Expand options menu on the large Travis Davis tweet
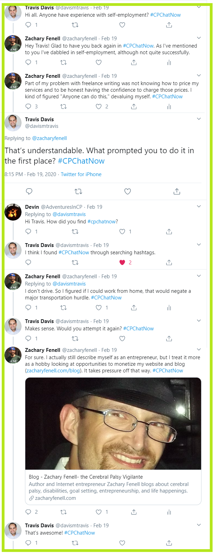This screenshot has width=215, height=553. (x=199, y=119)
